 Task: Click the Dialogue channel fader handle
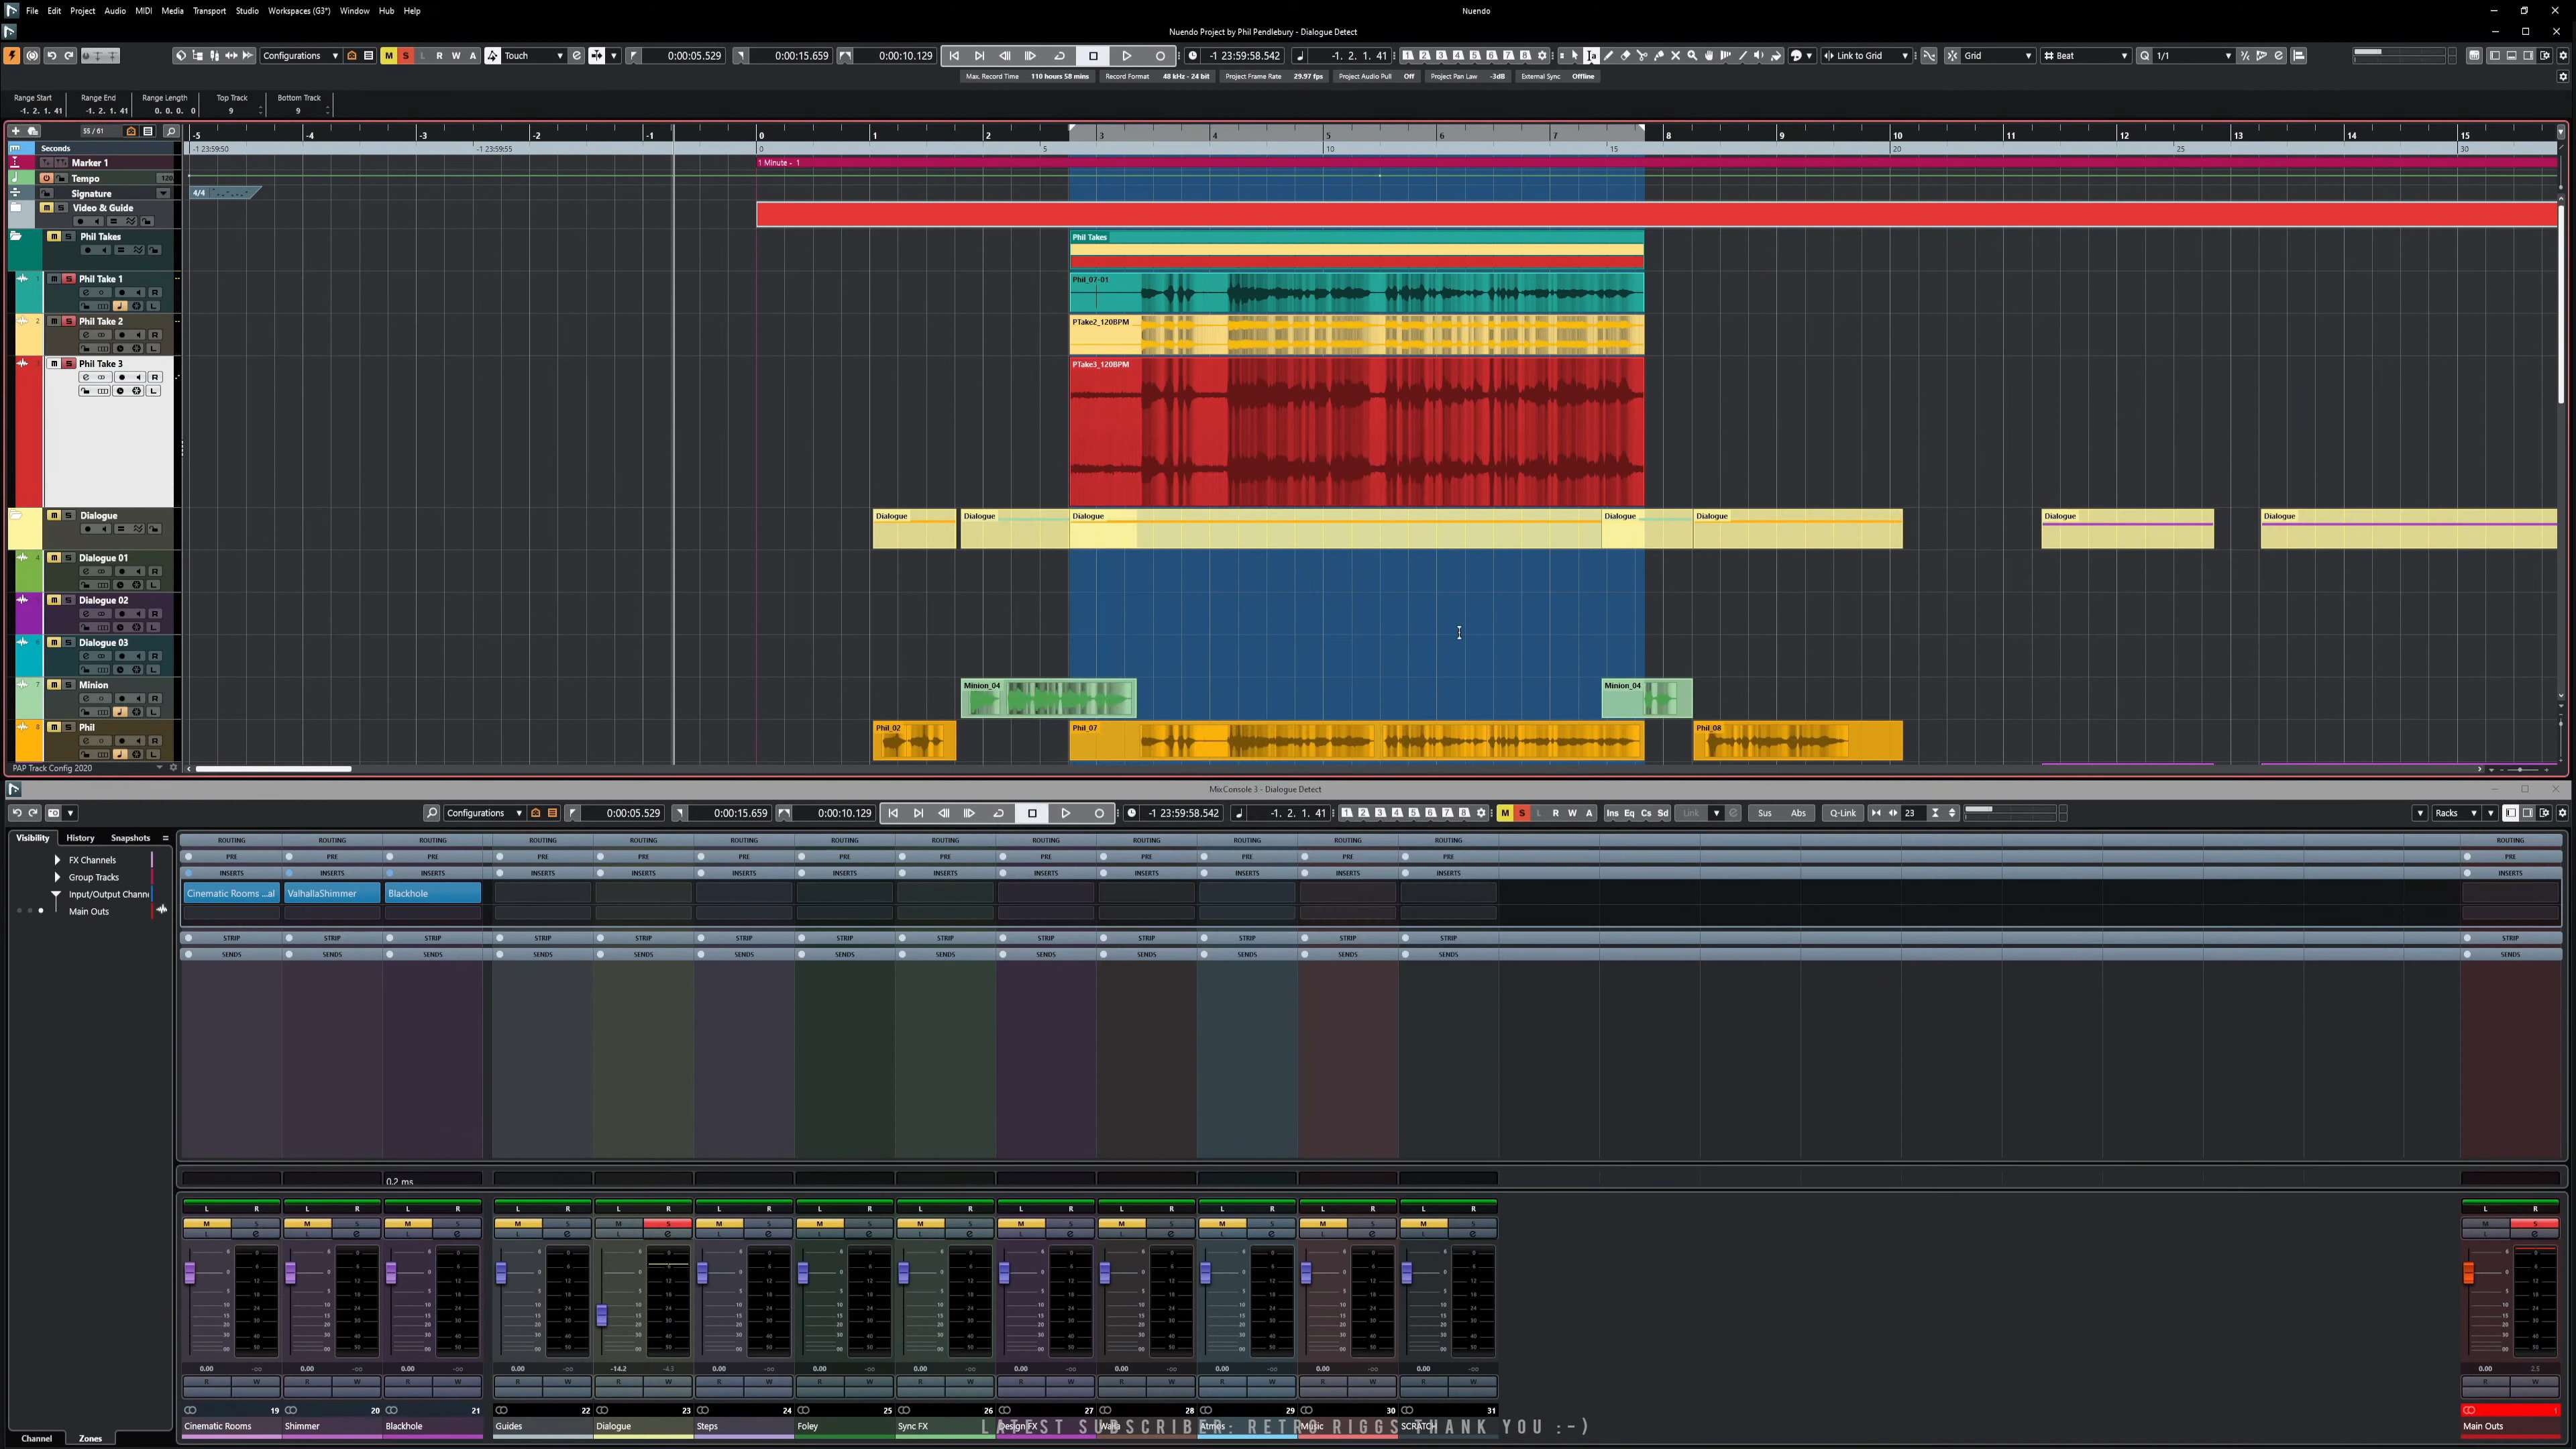pos(602,1316)
